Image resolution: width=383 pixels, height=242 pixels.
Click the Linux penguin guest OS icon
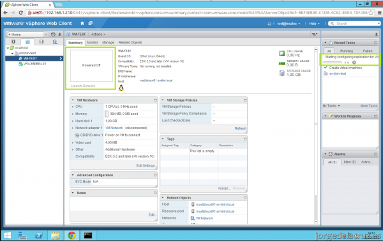point(121,87)
